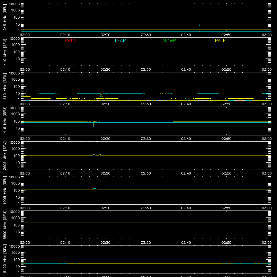
Task: Click the 02:00 time label under the 245 MHz panel
Action: click(x=25, y=35)
